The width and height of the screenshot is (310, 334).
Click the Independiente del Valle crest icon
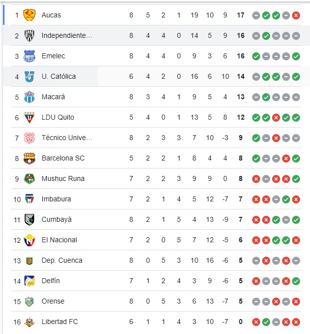click(29, 35)
